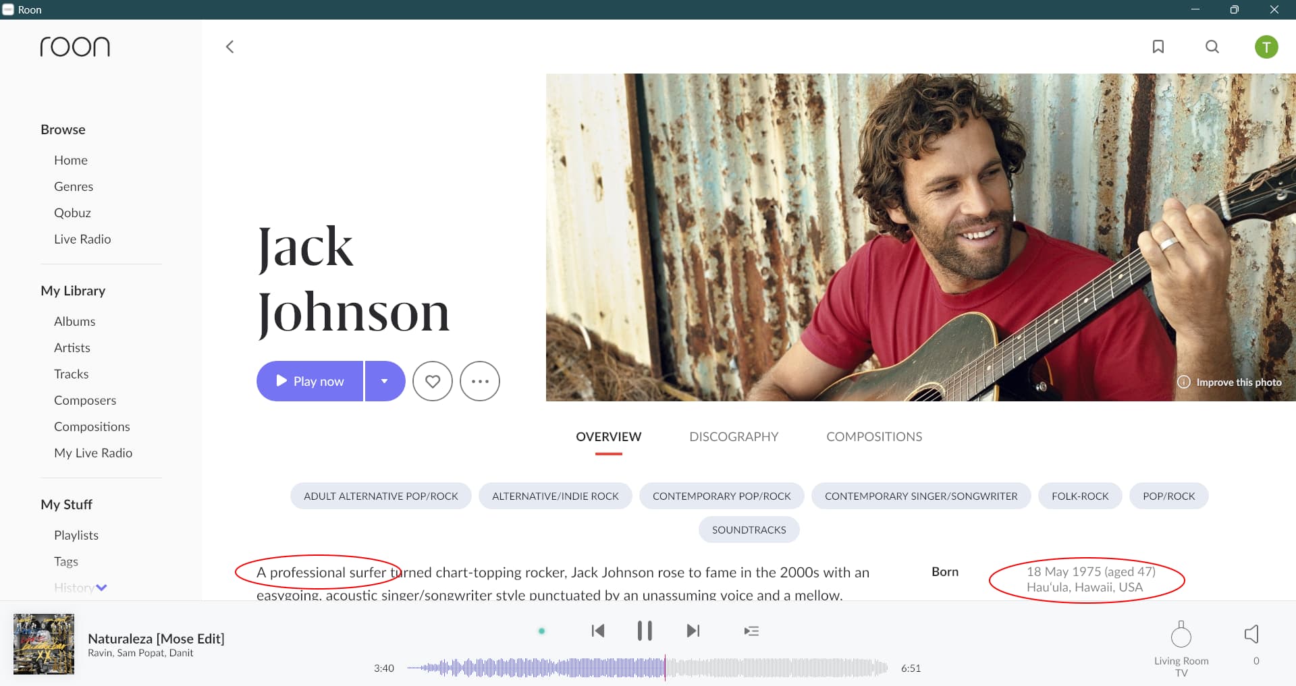Image resolution: width=1296 pixels, height=686 pixels.
Task: Open Artists in My Library
Action: tap(72, 347)
